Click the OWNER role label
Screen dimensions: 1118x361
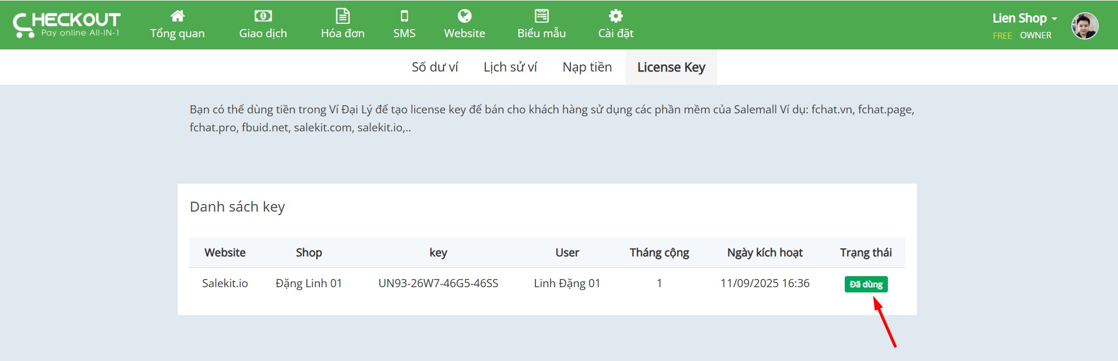pos(1036,35)
